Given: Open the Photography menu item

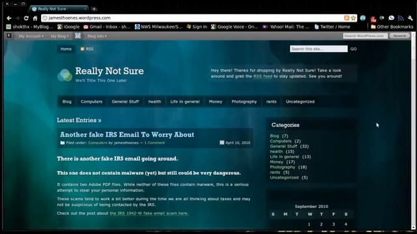Looking at the screenshot, I should pos(244,101).
